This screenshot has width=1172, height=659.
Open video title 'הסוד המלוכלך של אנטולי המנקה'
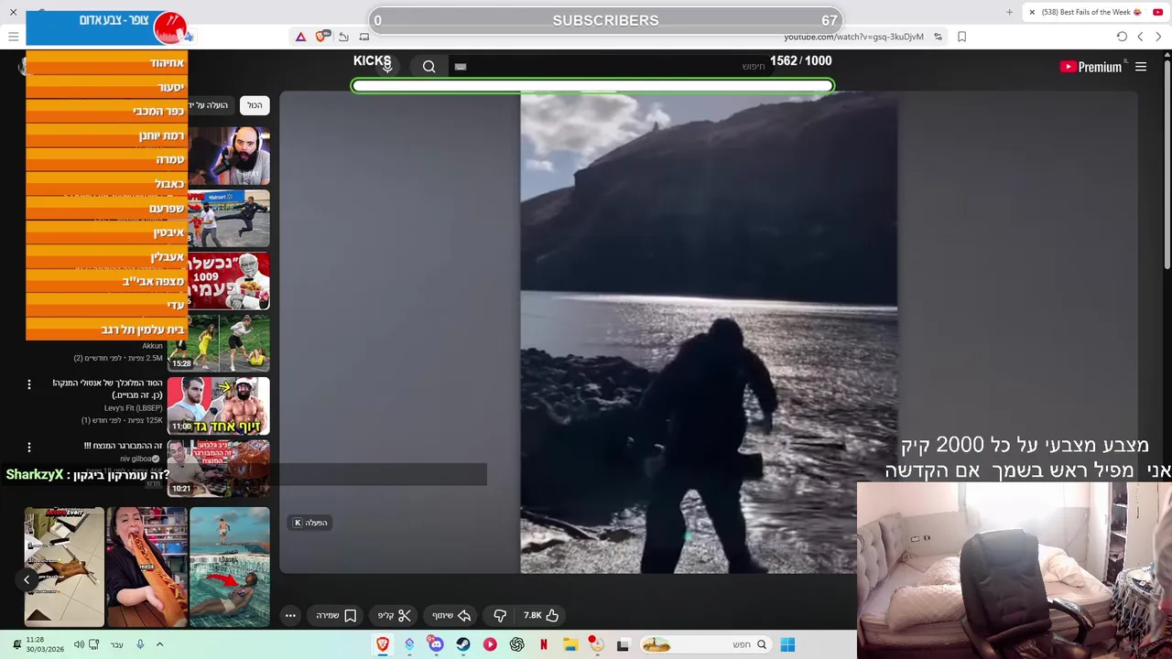tap(107, 389)
